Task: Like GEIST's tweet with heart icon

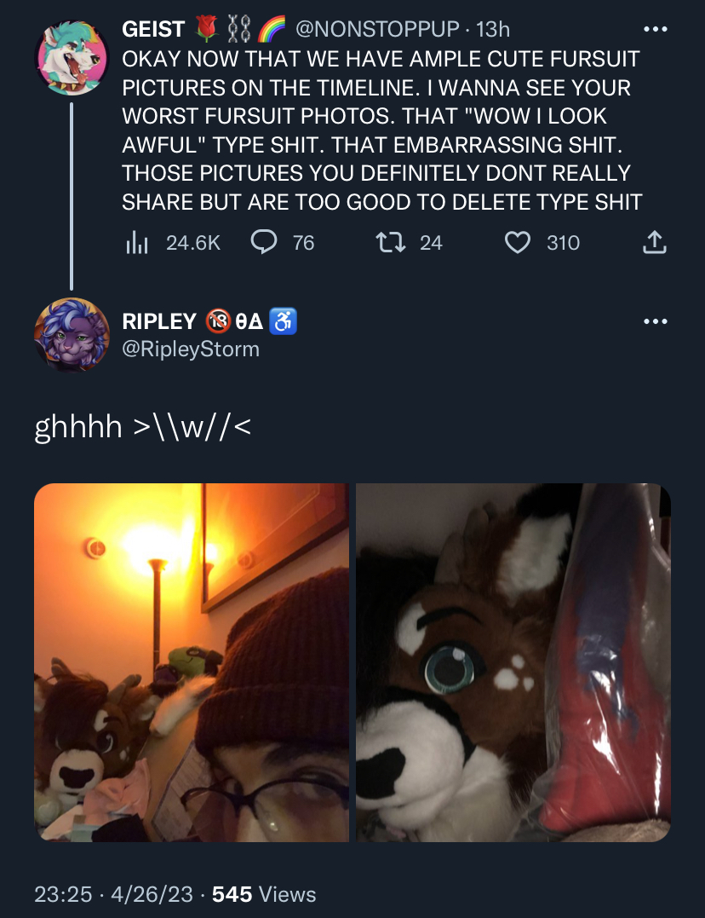Action: click(517, 242)
